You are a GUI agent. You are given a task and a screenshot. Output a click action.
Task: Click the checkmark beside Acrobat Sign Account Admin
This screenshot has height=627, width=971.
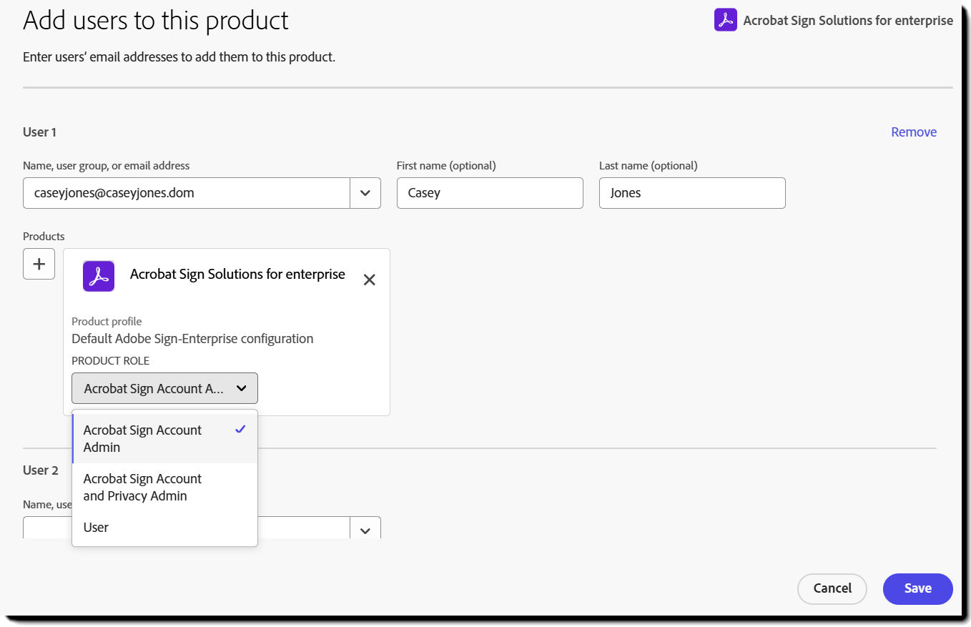click(x=240, y=428)
